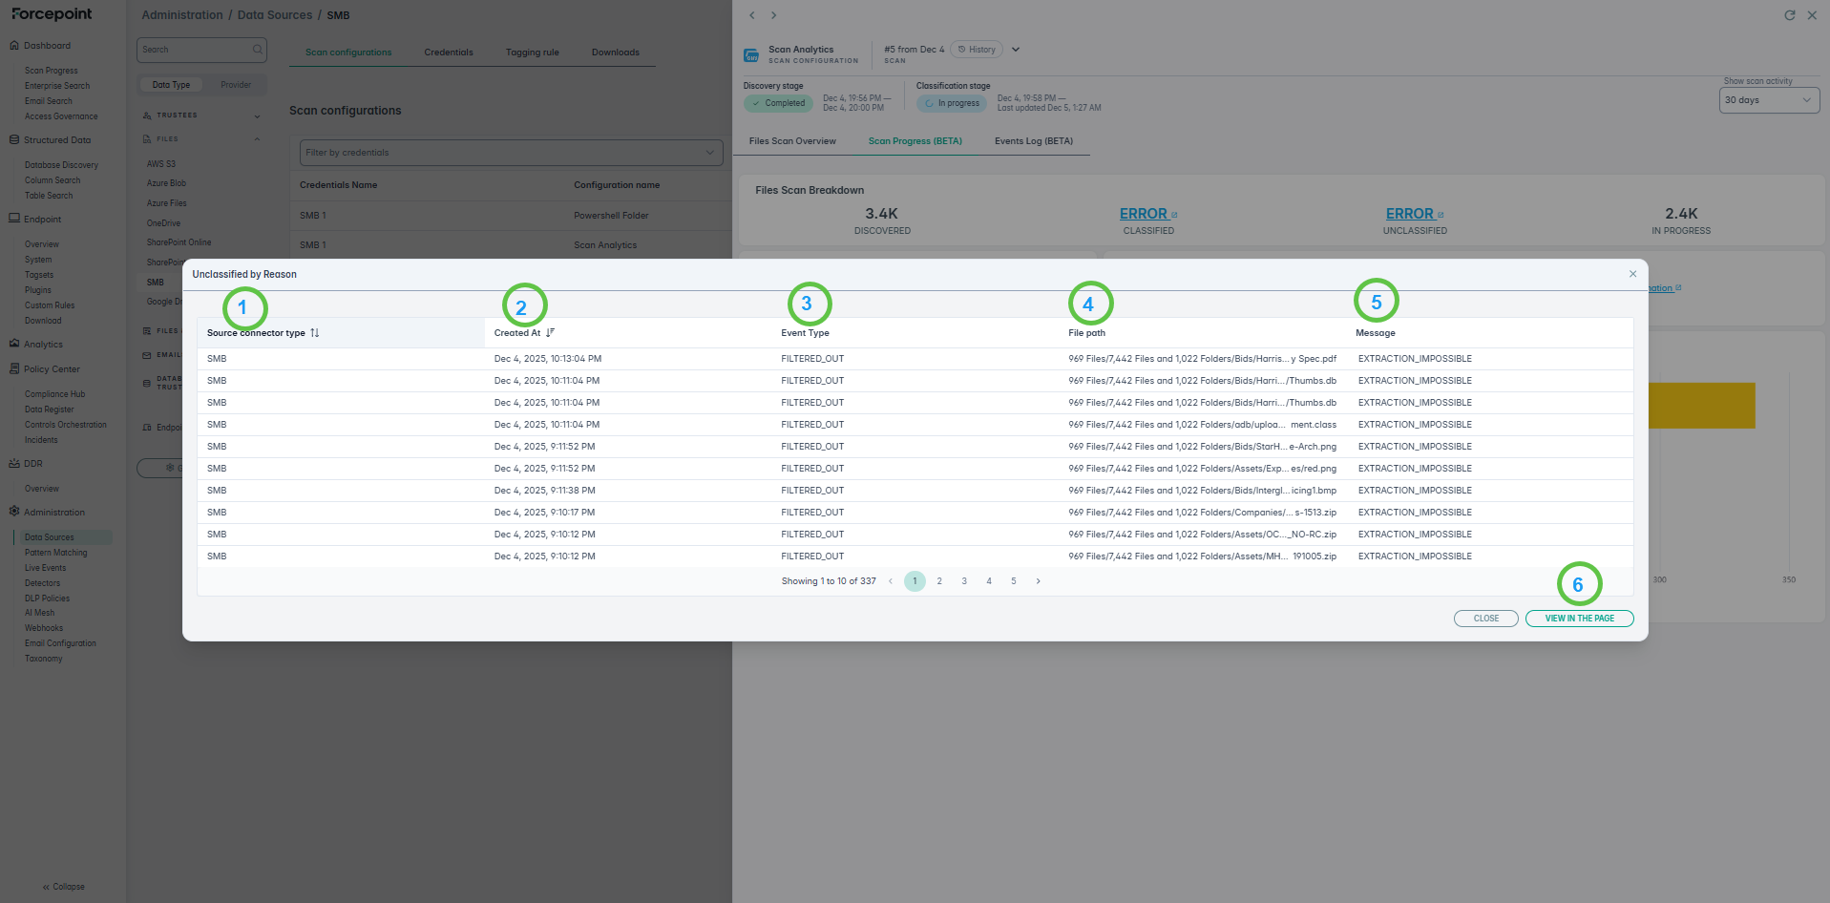Switch the toggle to Provider view

[236, 85]
